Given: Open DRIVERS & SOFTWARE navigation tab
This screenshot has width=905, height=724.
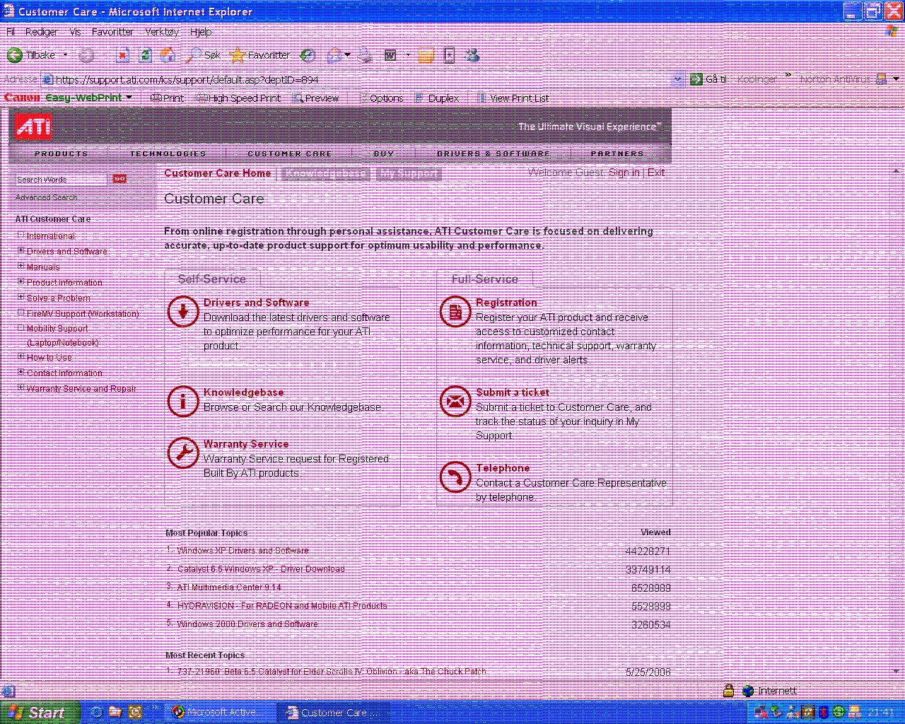Looking at the screenshot, I should tap(494, 153).
